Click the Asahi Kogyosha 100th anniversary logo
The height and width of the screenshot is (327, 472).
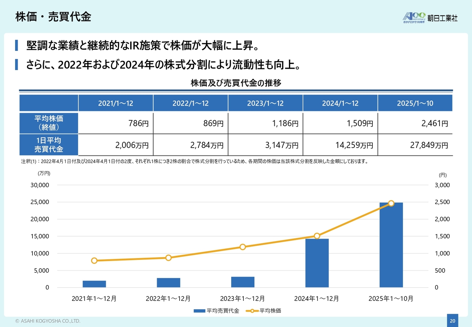tap(430, 17)
